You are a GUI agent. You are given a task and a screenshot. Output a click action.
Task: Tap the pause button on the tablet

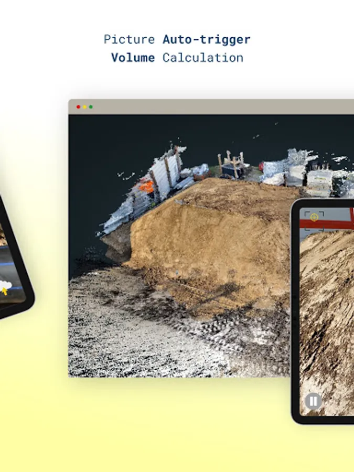(x=313, y=401)
